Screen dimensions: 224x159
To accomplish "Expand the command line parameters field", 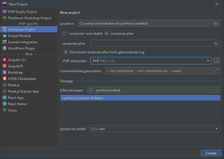I will [216, 71].
